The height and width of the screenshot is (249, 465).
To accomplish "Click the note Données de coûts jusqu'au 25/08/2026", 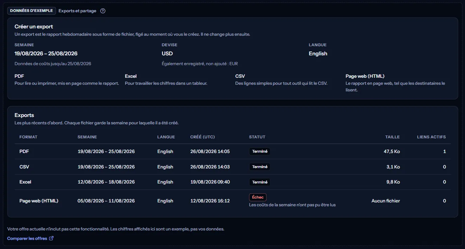I will [x=53, y=64].
